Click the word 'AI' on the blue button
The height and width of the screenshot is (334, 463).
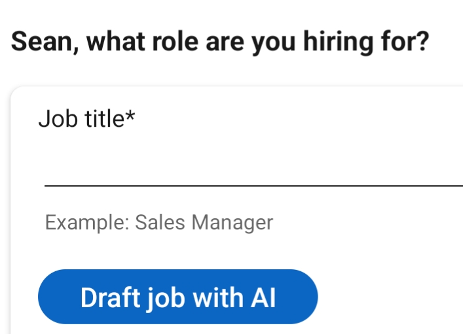263,297
